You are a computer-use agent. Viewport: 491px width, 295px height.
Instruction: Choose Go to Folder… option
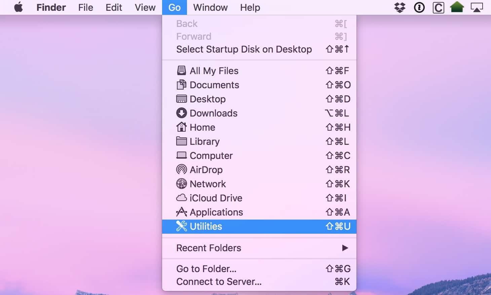(x=206, y=269)
